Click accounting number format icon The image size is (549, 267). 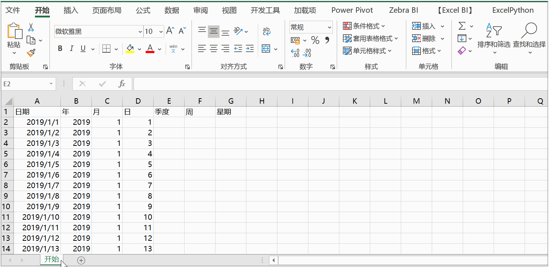pyautogui.click(x=295, y=40)
